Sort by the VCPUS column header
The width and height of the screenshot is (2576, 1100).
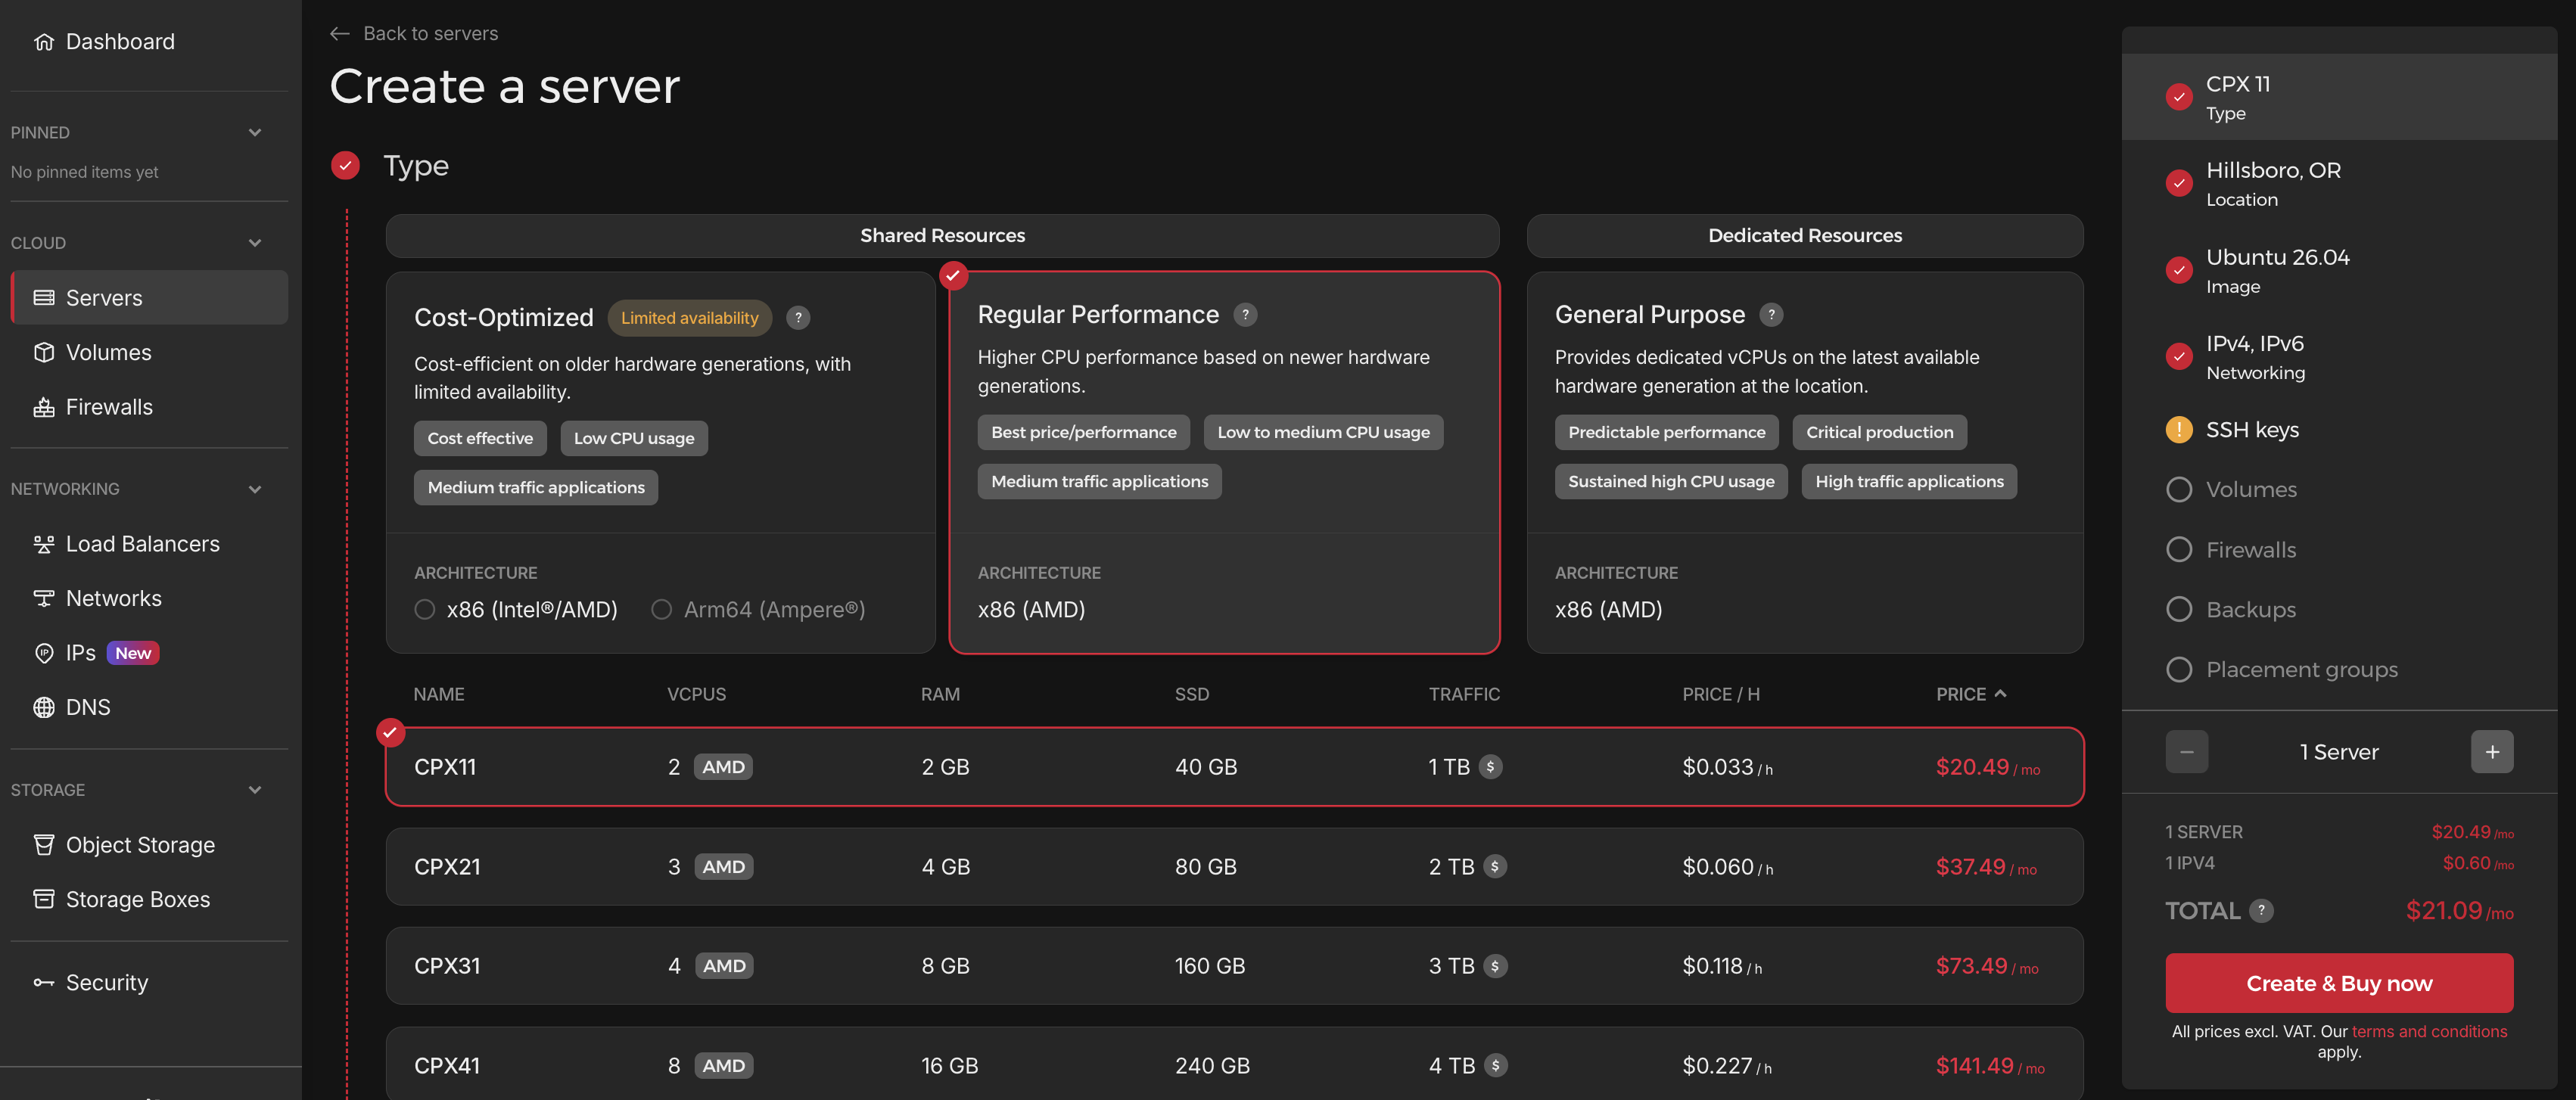click(x=696, y=694)
